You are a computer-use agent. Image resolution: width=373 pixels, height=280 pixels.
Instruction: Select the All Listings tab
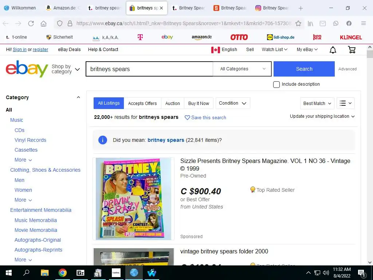(x=109, y=103)
